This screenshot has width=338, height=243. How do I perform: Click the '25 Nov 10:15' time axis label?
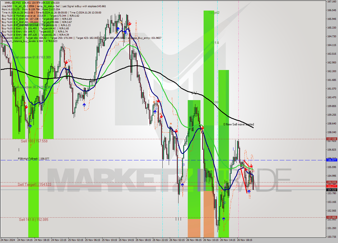click(109, 240)
